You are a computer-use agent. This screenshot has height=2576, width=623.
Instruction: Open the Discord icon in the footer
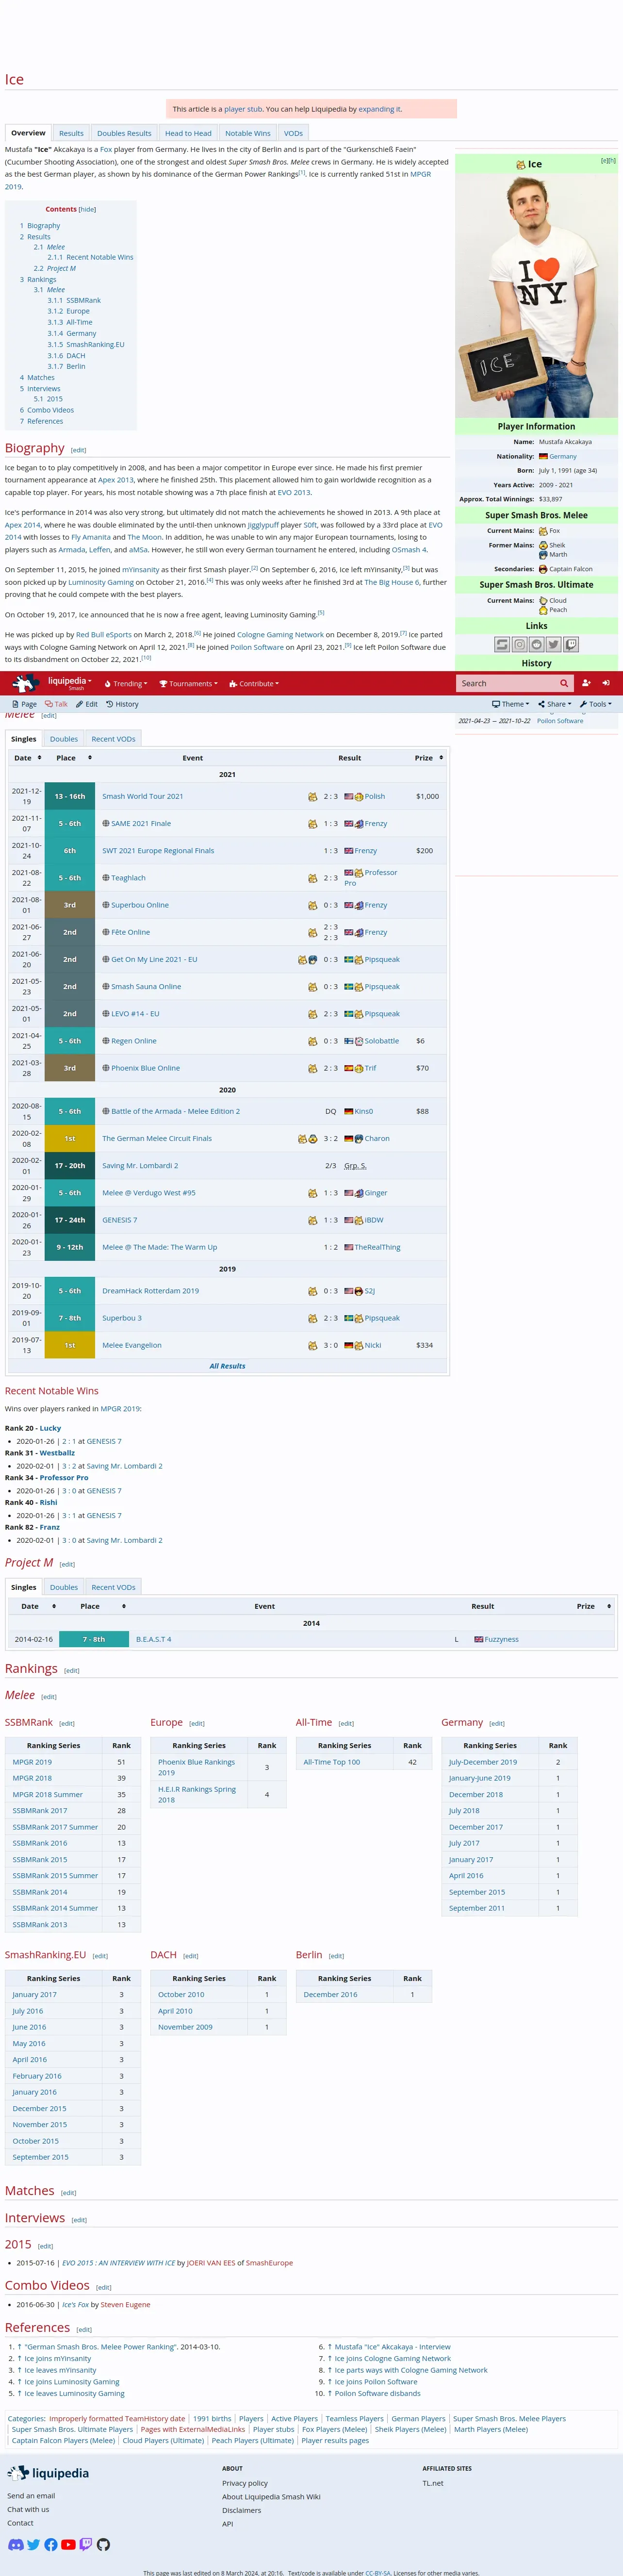coord(15,2544)
